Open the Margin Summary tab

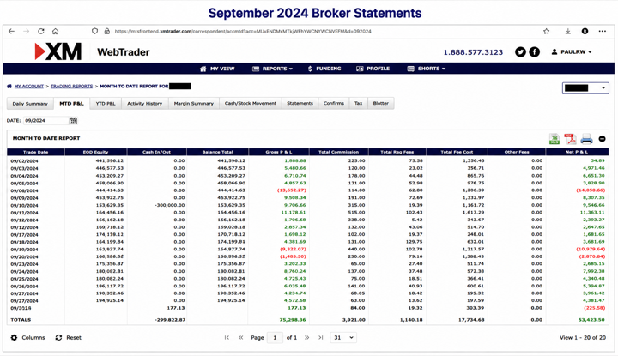[x=194, y=104]
